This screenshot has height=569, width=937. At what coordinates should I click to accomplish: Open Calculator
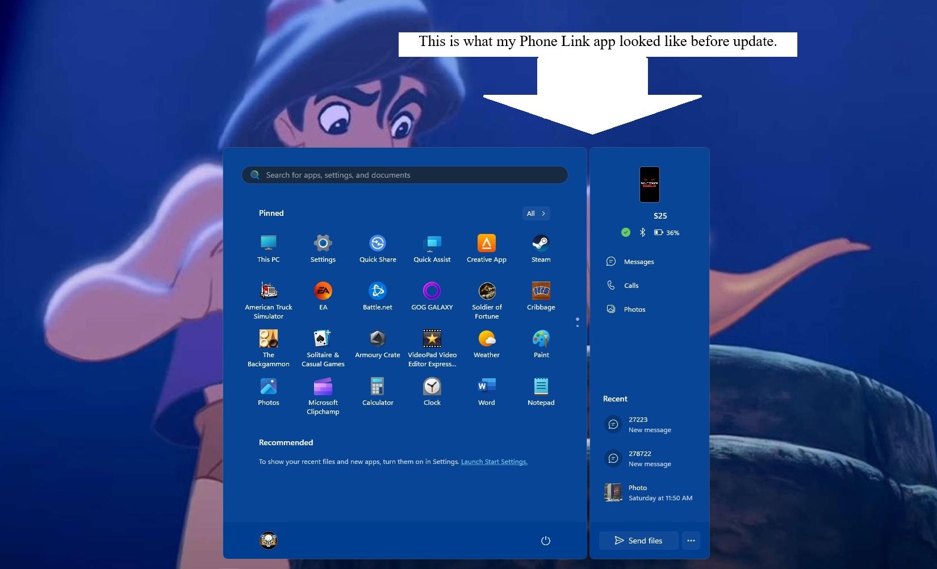coord(378,392)
